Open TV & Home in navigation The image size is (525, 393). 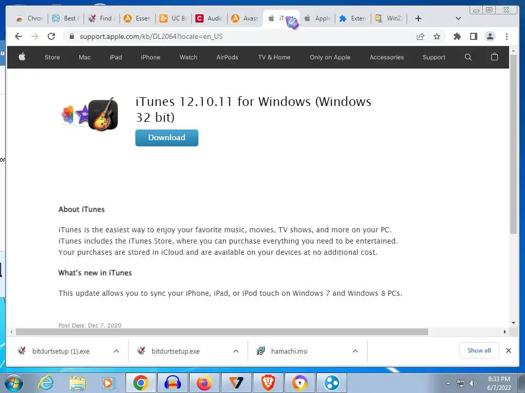click(274, 57)
